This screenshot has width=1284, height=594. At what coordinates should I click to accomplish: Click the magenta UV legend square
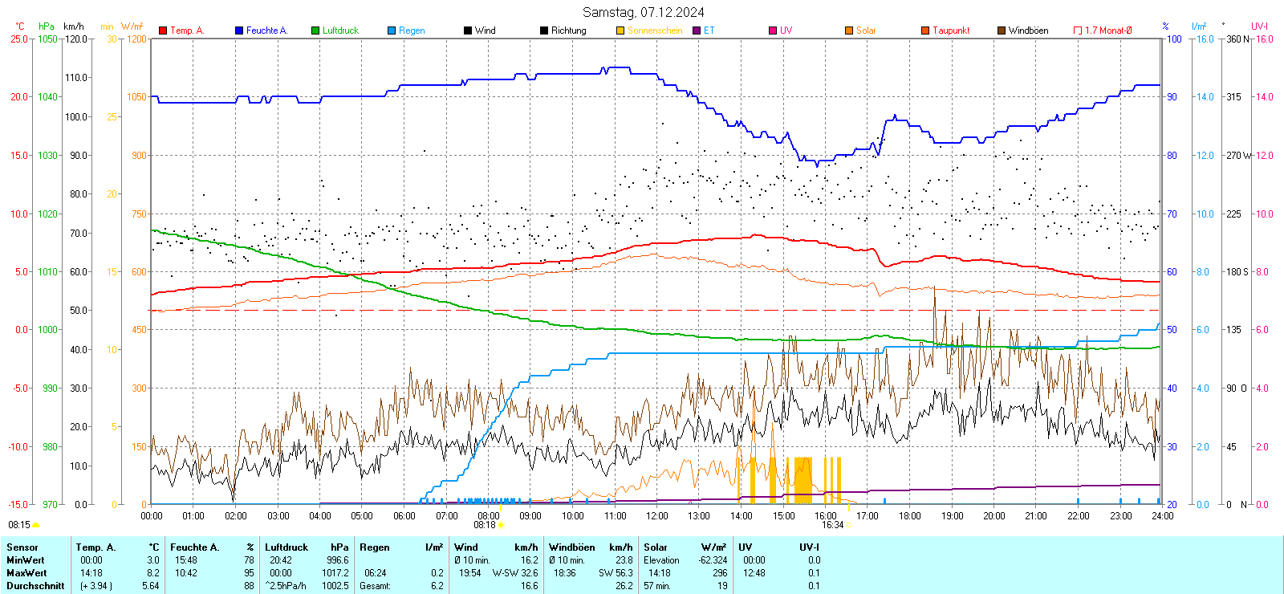point(773,31)
